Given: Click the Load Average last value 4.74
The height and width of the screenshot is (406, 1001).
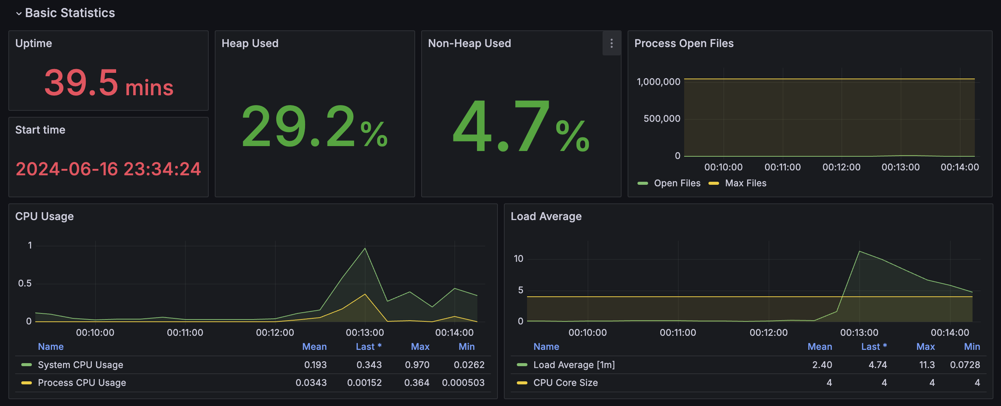Looking at the screenshot, I should (877, 365).
